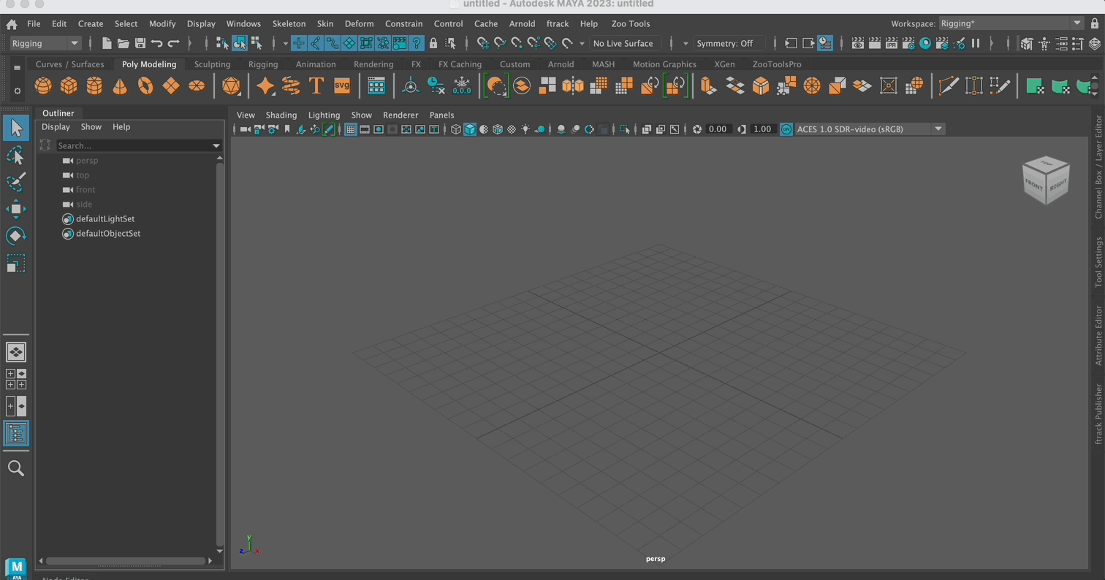This screenshot has height=580, width=1105.
Task: Select the Type tool on the Poly Modeling shelf
Action: pyautogui.click(x=316, y=85)
